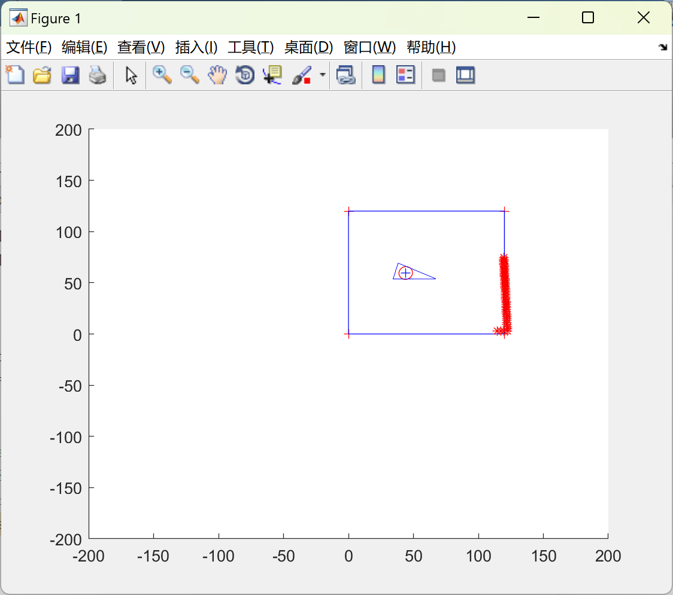Activate the Zoom In magnifier tool

coord(162,75)
